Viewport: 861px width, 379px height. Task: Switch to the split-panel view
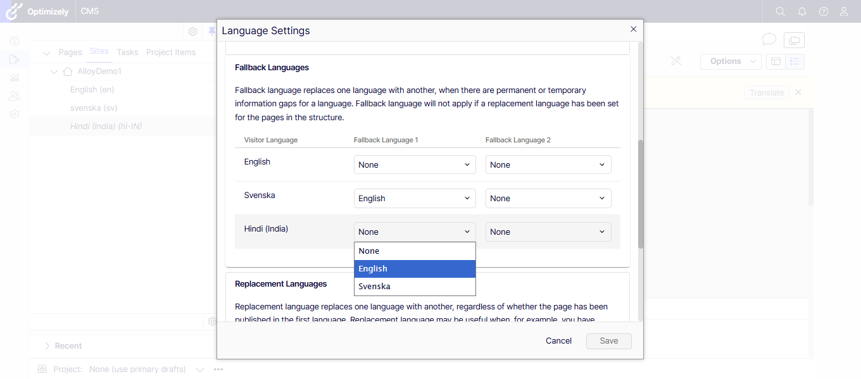point(776,61)
